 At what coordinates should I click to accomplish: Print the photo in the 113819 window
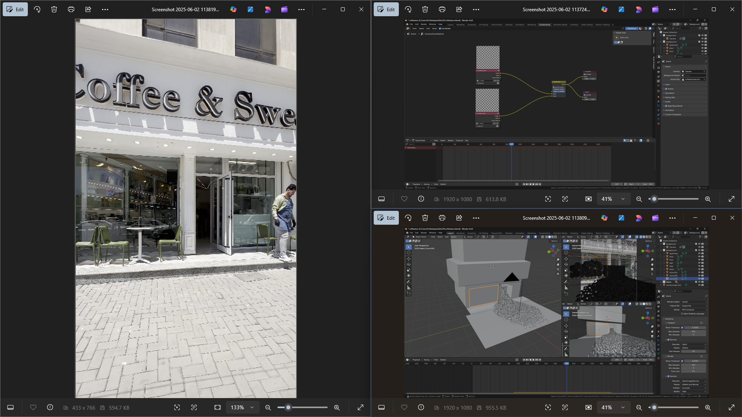71,9
